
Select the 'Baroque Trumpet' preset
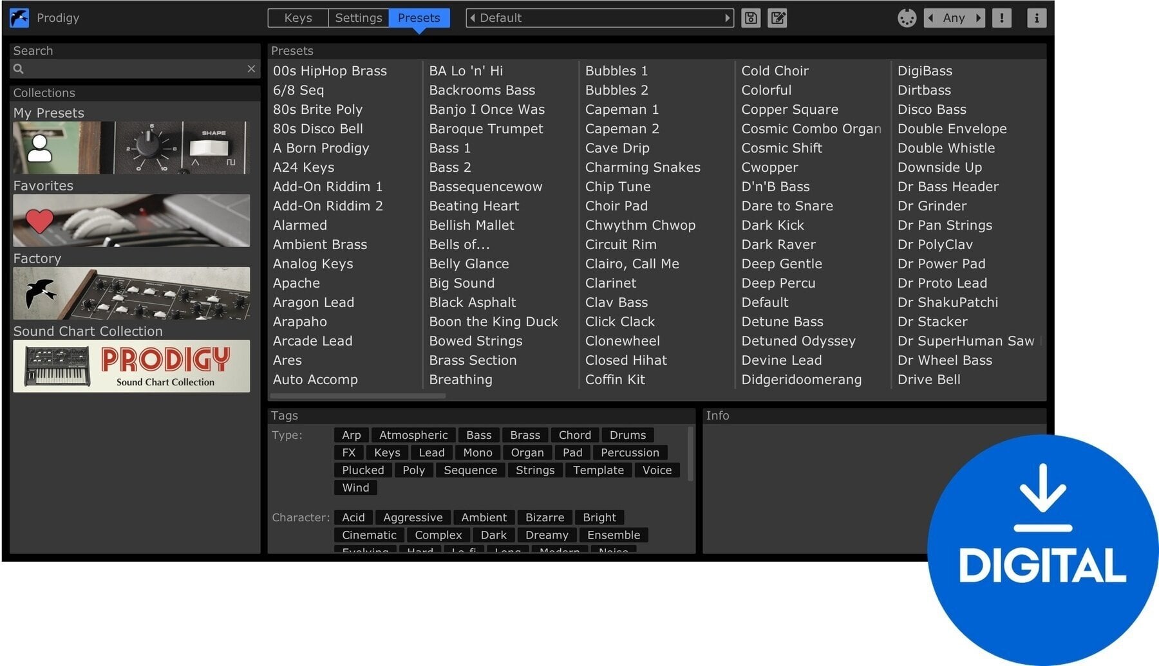click(x=486, y=129)
